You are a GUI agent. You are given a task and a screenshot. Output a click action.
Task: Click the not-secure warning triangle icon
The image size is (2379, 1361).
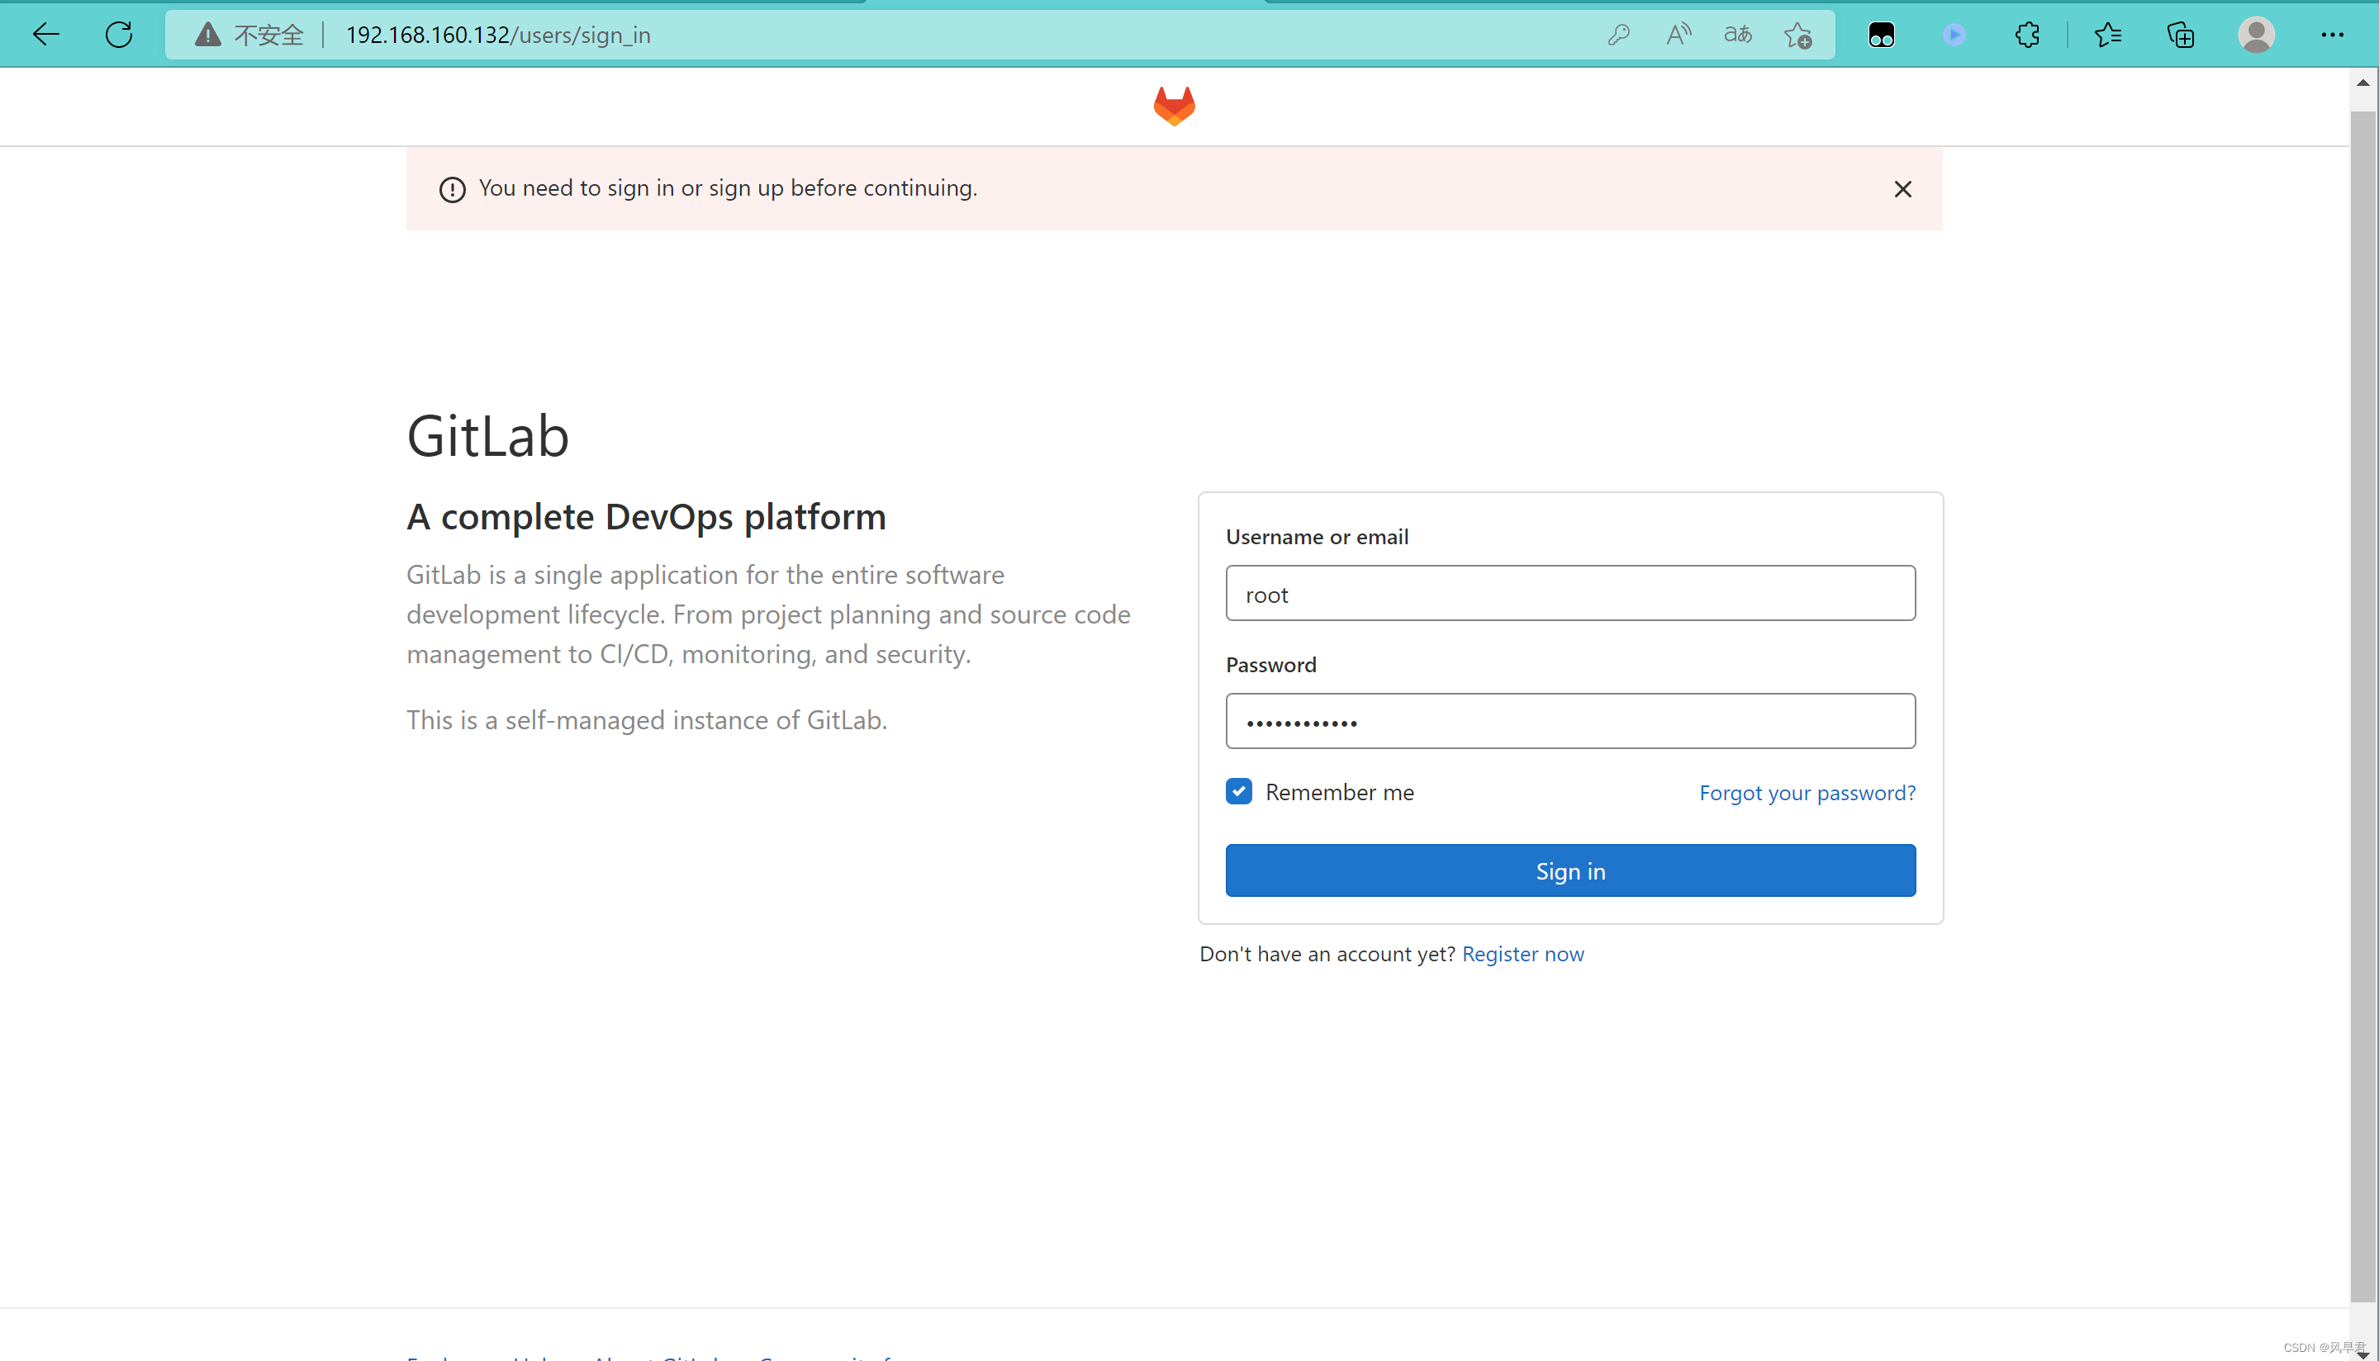[207, 35]
